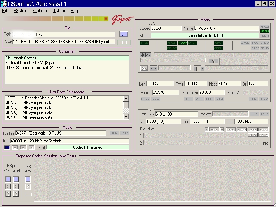Click the I470 colorimetry indicator
The height and width of the screenshot is (207, 276).
coord(265,43)
